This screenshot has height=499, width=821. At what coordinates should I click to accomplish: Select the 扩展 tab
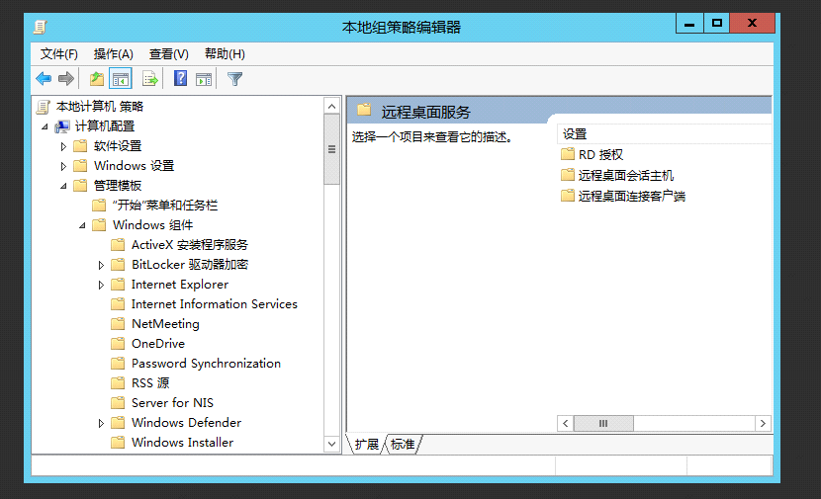pyautogui.click(x=367, y=445)
